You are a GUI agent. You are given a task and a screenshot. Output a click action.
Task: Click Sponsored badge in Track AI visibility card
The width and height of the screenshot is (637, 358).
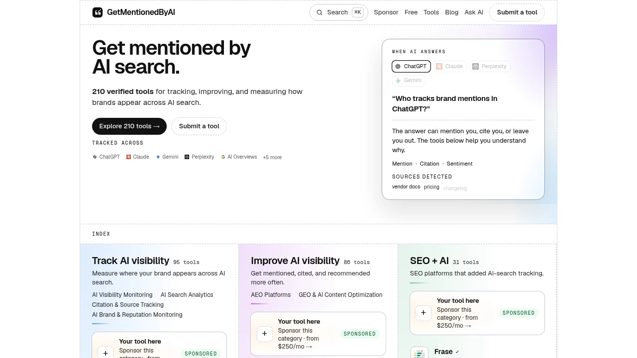coord(201,354)
